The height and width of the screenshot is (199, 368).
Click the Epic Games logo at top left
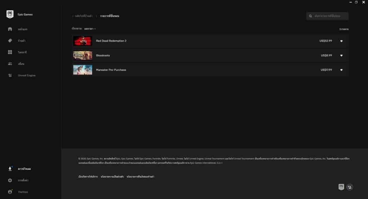pyautogui.click(x=9, y=14)
